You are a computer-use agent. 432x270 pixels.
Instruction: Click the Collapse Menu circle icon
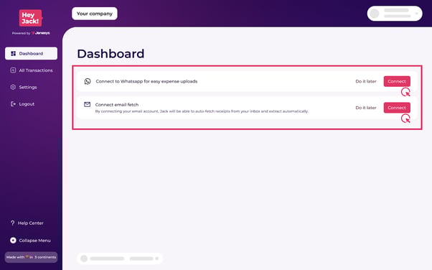tap(13, 241)
